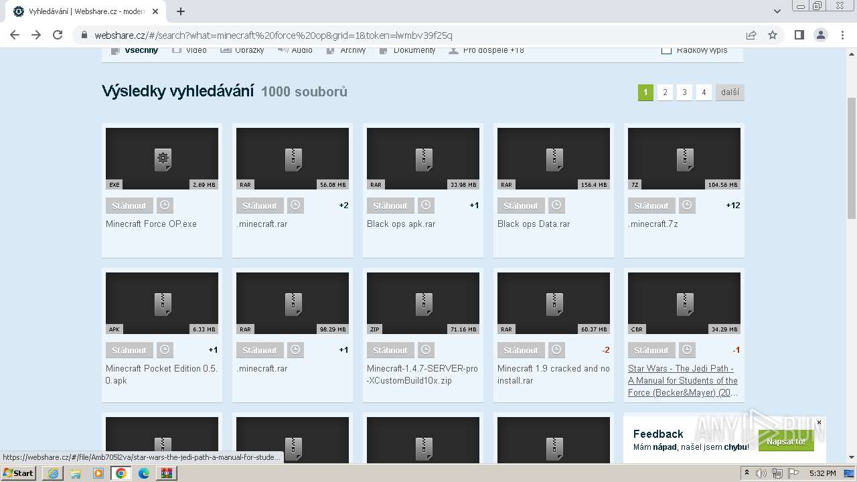The width and height of the screenshot is (857, 482).
Task: Click the taskbar clock 5:32 PM
Action: [x=823, y=473]
